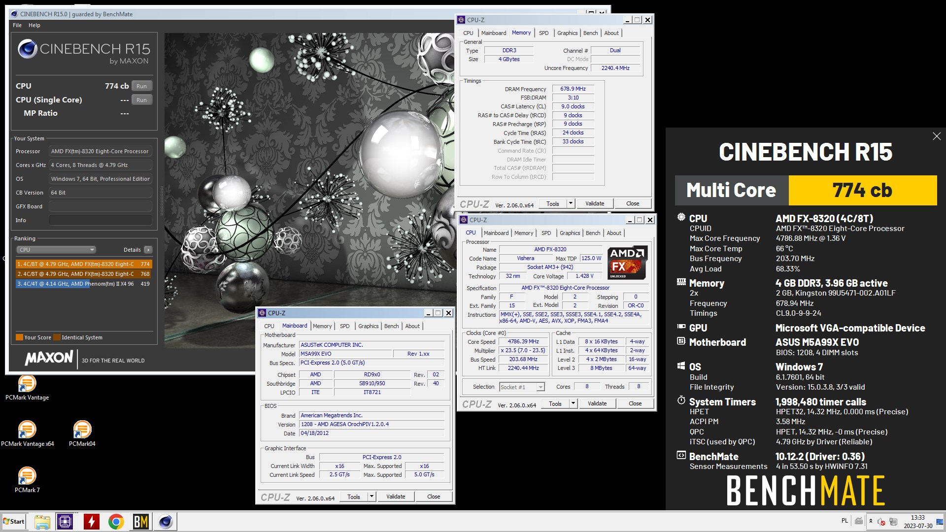946x532 pixels.
Task: Click the Cinebench Info input field
Action: [x=101, y=220]
